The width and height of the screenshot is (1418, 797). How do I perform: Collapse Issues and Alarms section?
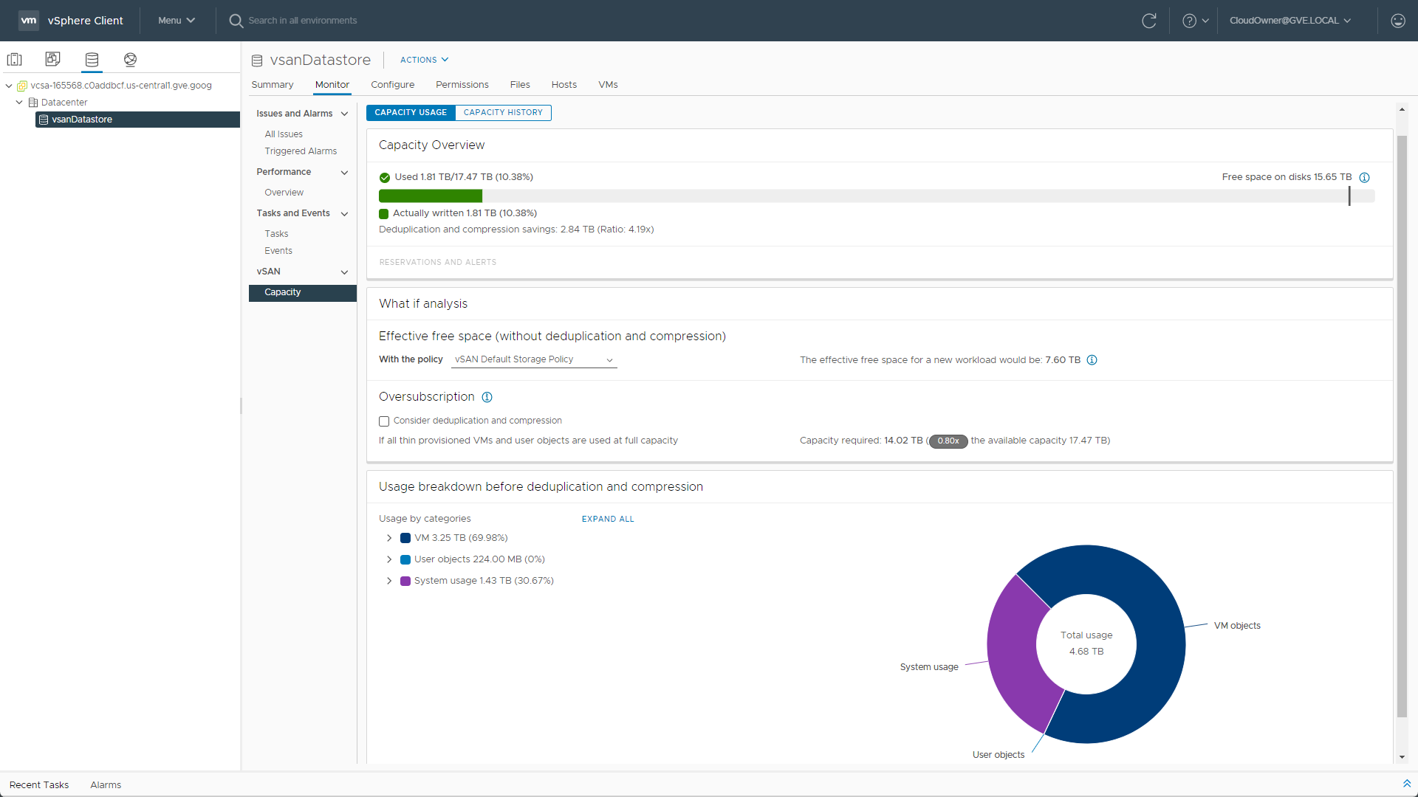click(x=344, y=114)
